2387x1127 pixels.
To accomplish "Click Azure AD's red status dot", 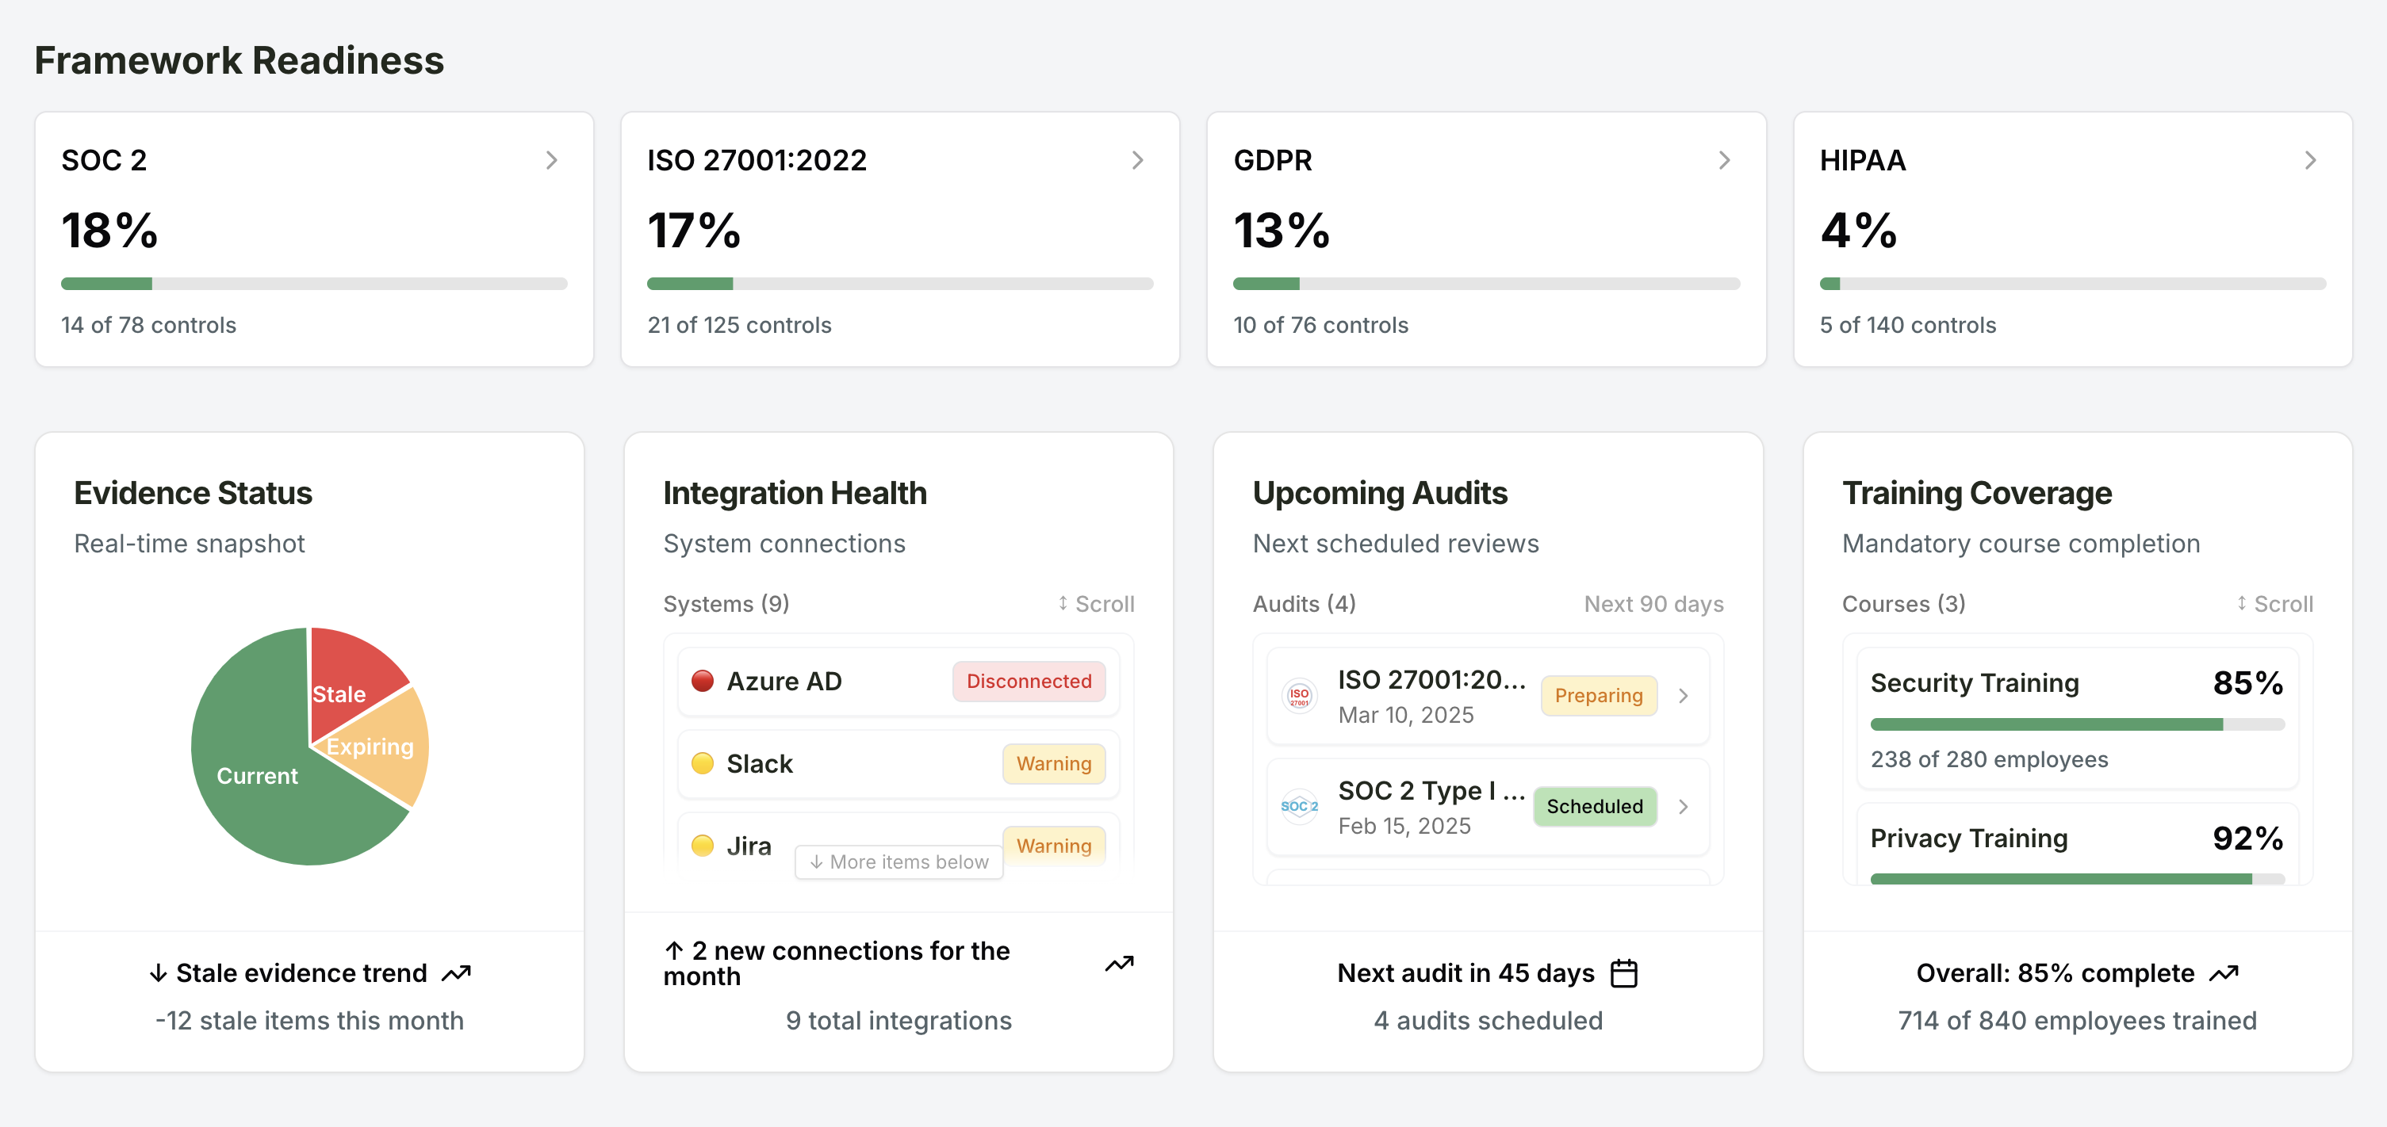I will tap(703, 681).
